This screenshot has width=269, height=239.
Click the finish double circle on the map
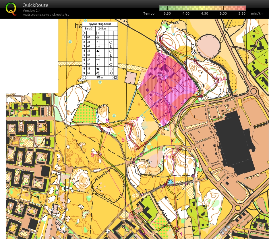click(x=143, y=232)
